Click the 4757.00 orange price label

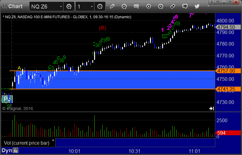point(228,71)
